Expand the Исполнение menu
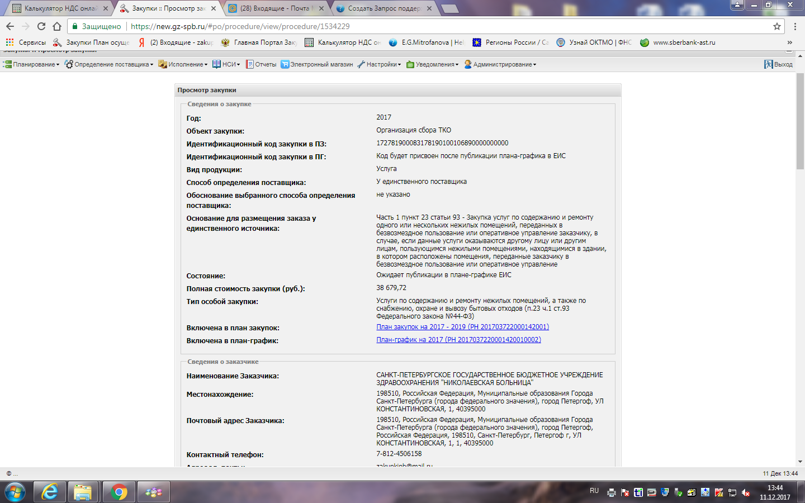This screenshot has height=503, width=805. coord(183,64)
